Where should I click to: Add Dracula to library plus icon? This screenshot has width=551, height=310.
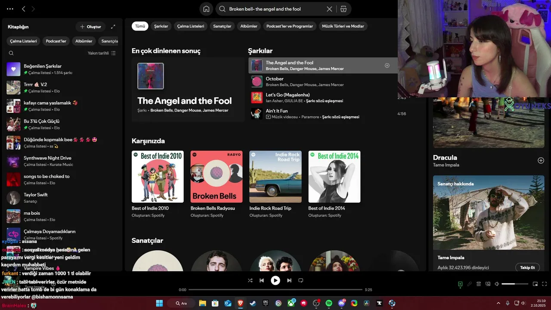[x=541, y=160]
